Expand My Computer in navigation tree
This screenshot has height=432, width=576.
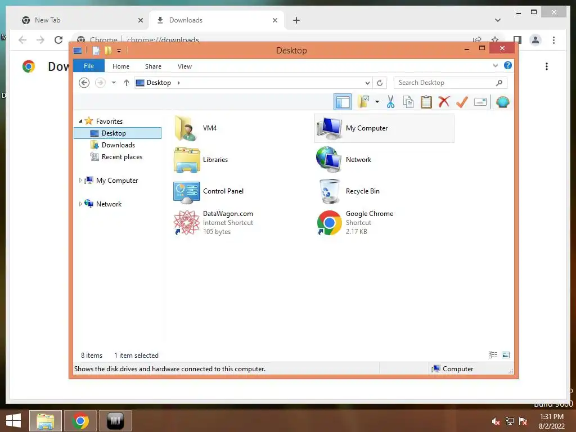point(80,181)
